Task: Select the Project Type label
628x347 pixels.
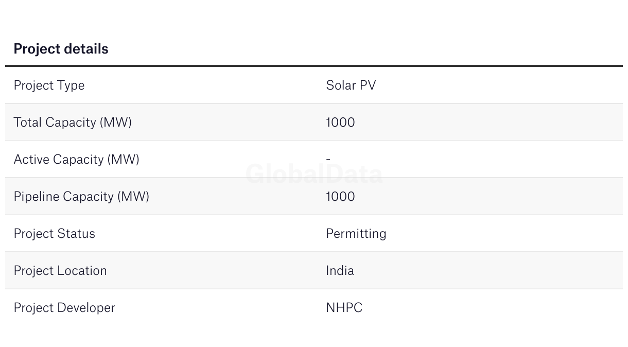Action: tap(49, 85)
